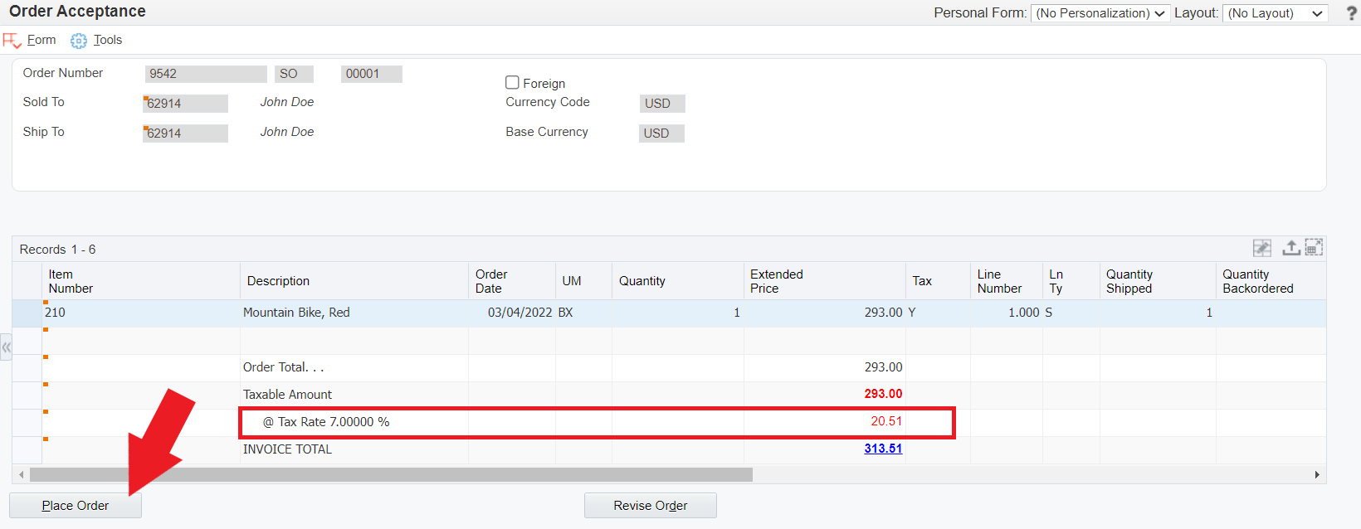Viewport: 1361px width, 529px height.
Task: Click the Item Number column header
Action: 141,281
